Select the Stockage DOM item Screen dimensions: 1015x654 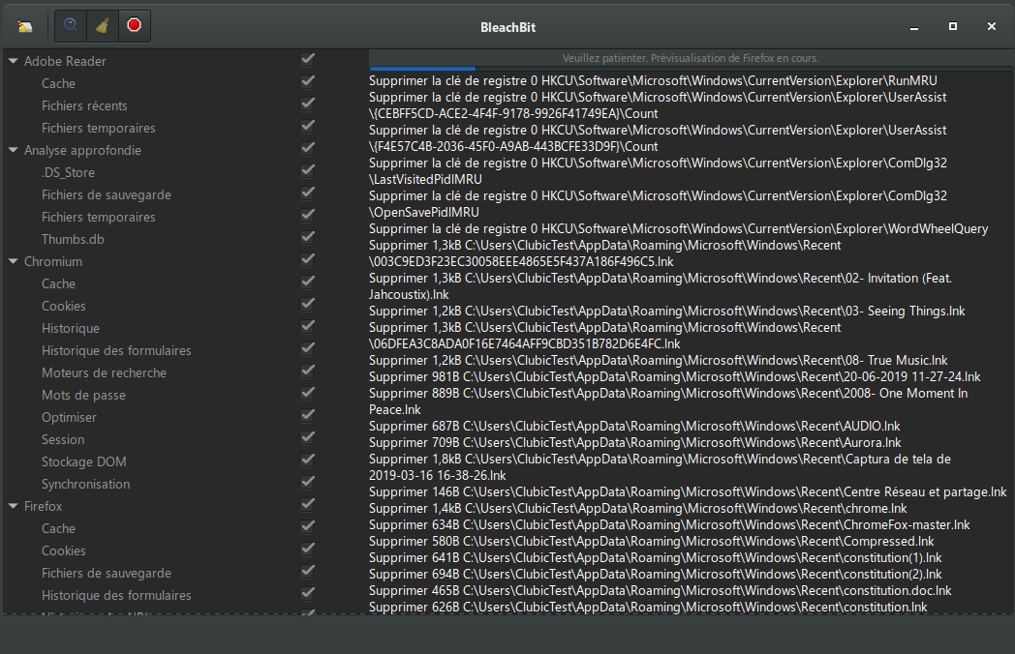coord(83,461)
